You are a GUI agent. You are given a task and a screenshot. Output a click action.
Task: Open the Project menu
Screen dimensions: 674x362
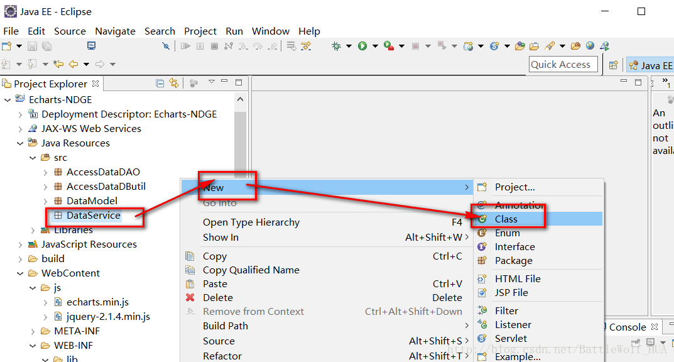(200, 31)
